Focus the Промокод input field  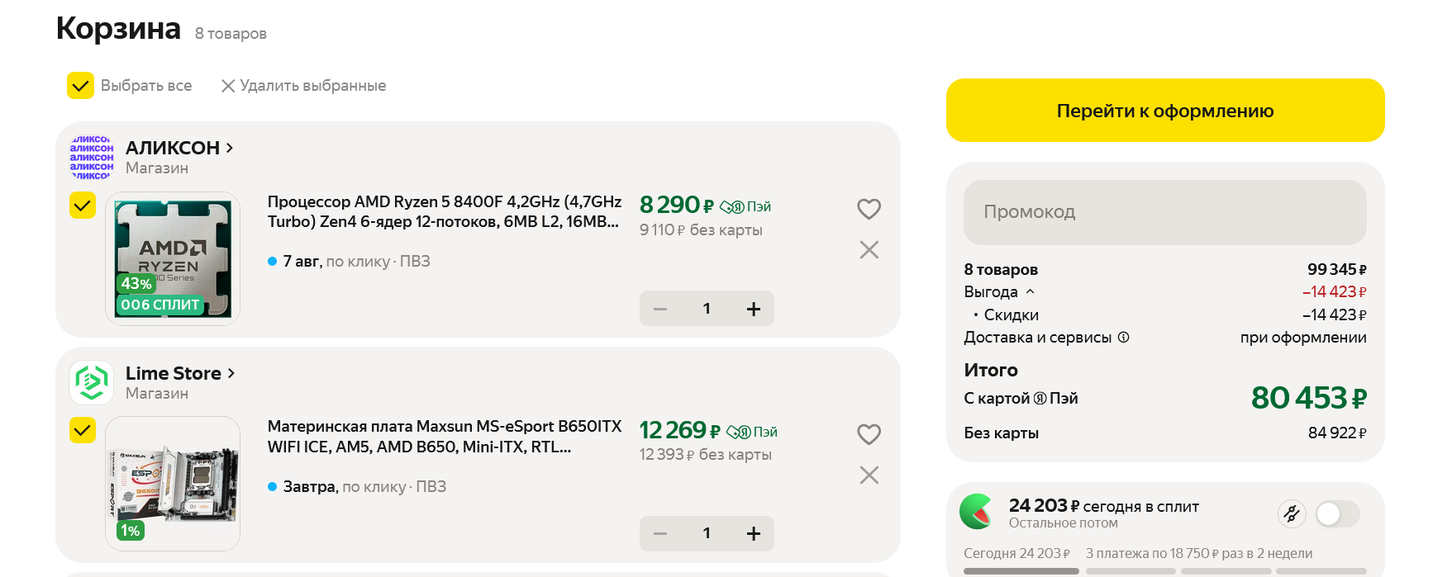click(1164, 212)
